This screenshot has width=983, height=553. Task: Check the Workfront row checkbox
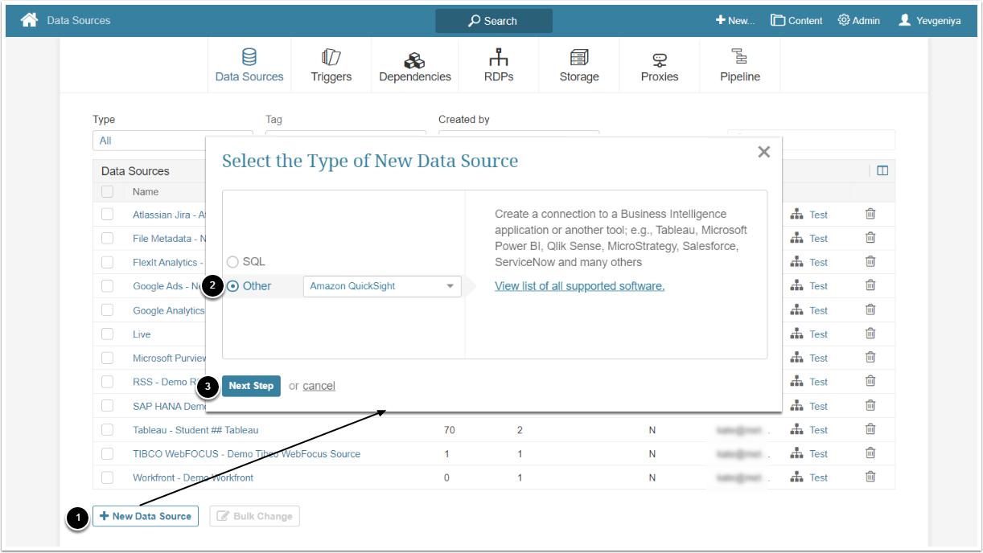coord(107,477)
